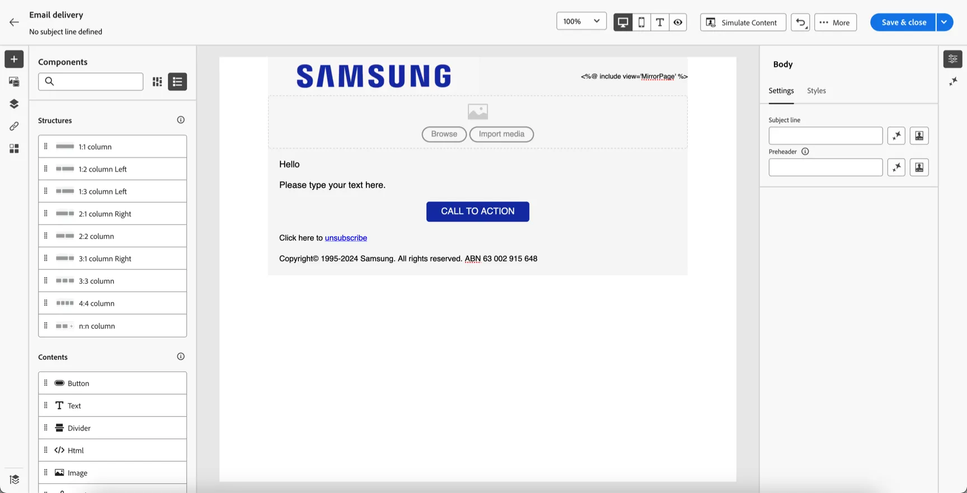
Task: Expand the Save & close arrow menu
Action: pos(945,22)
